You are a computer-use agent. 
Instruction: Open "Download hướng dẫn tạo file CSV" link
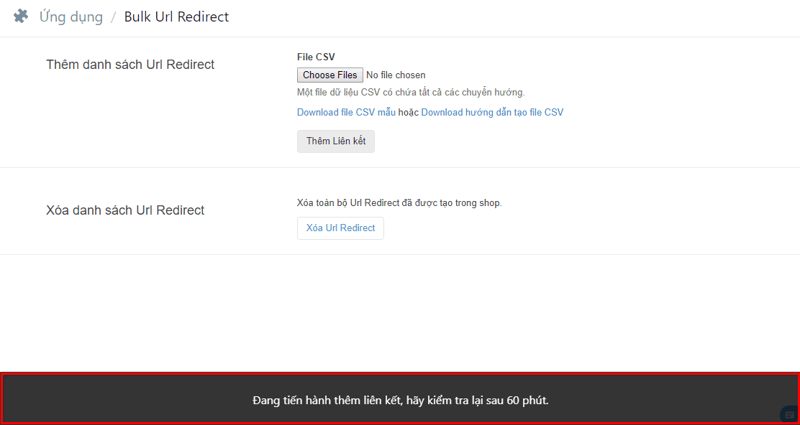point(492,112)
